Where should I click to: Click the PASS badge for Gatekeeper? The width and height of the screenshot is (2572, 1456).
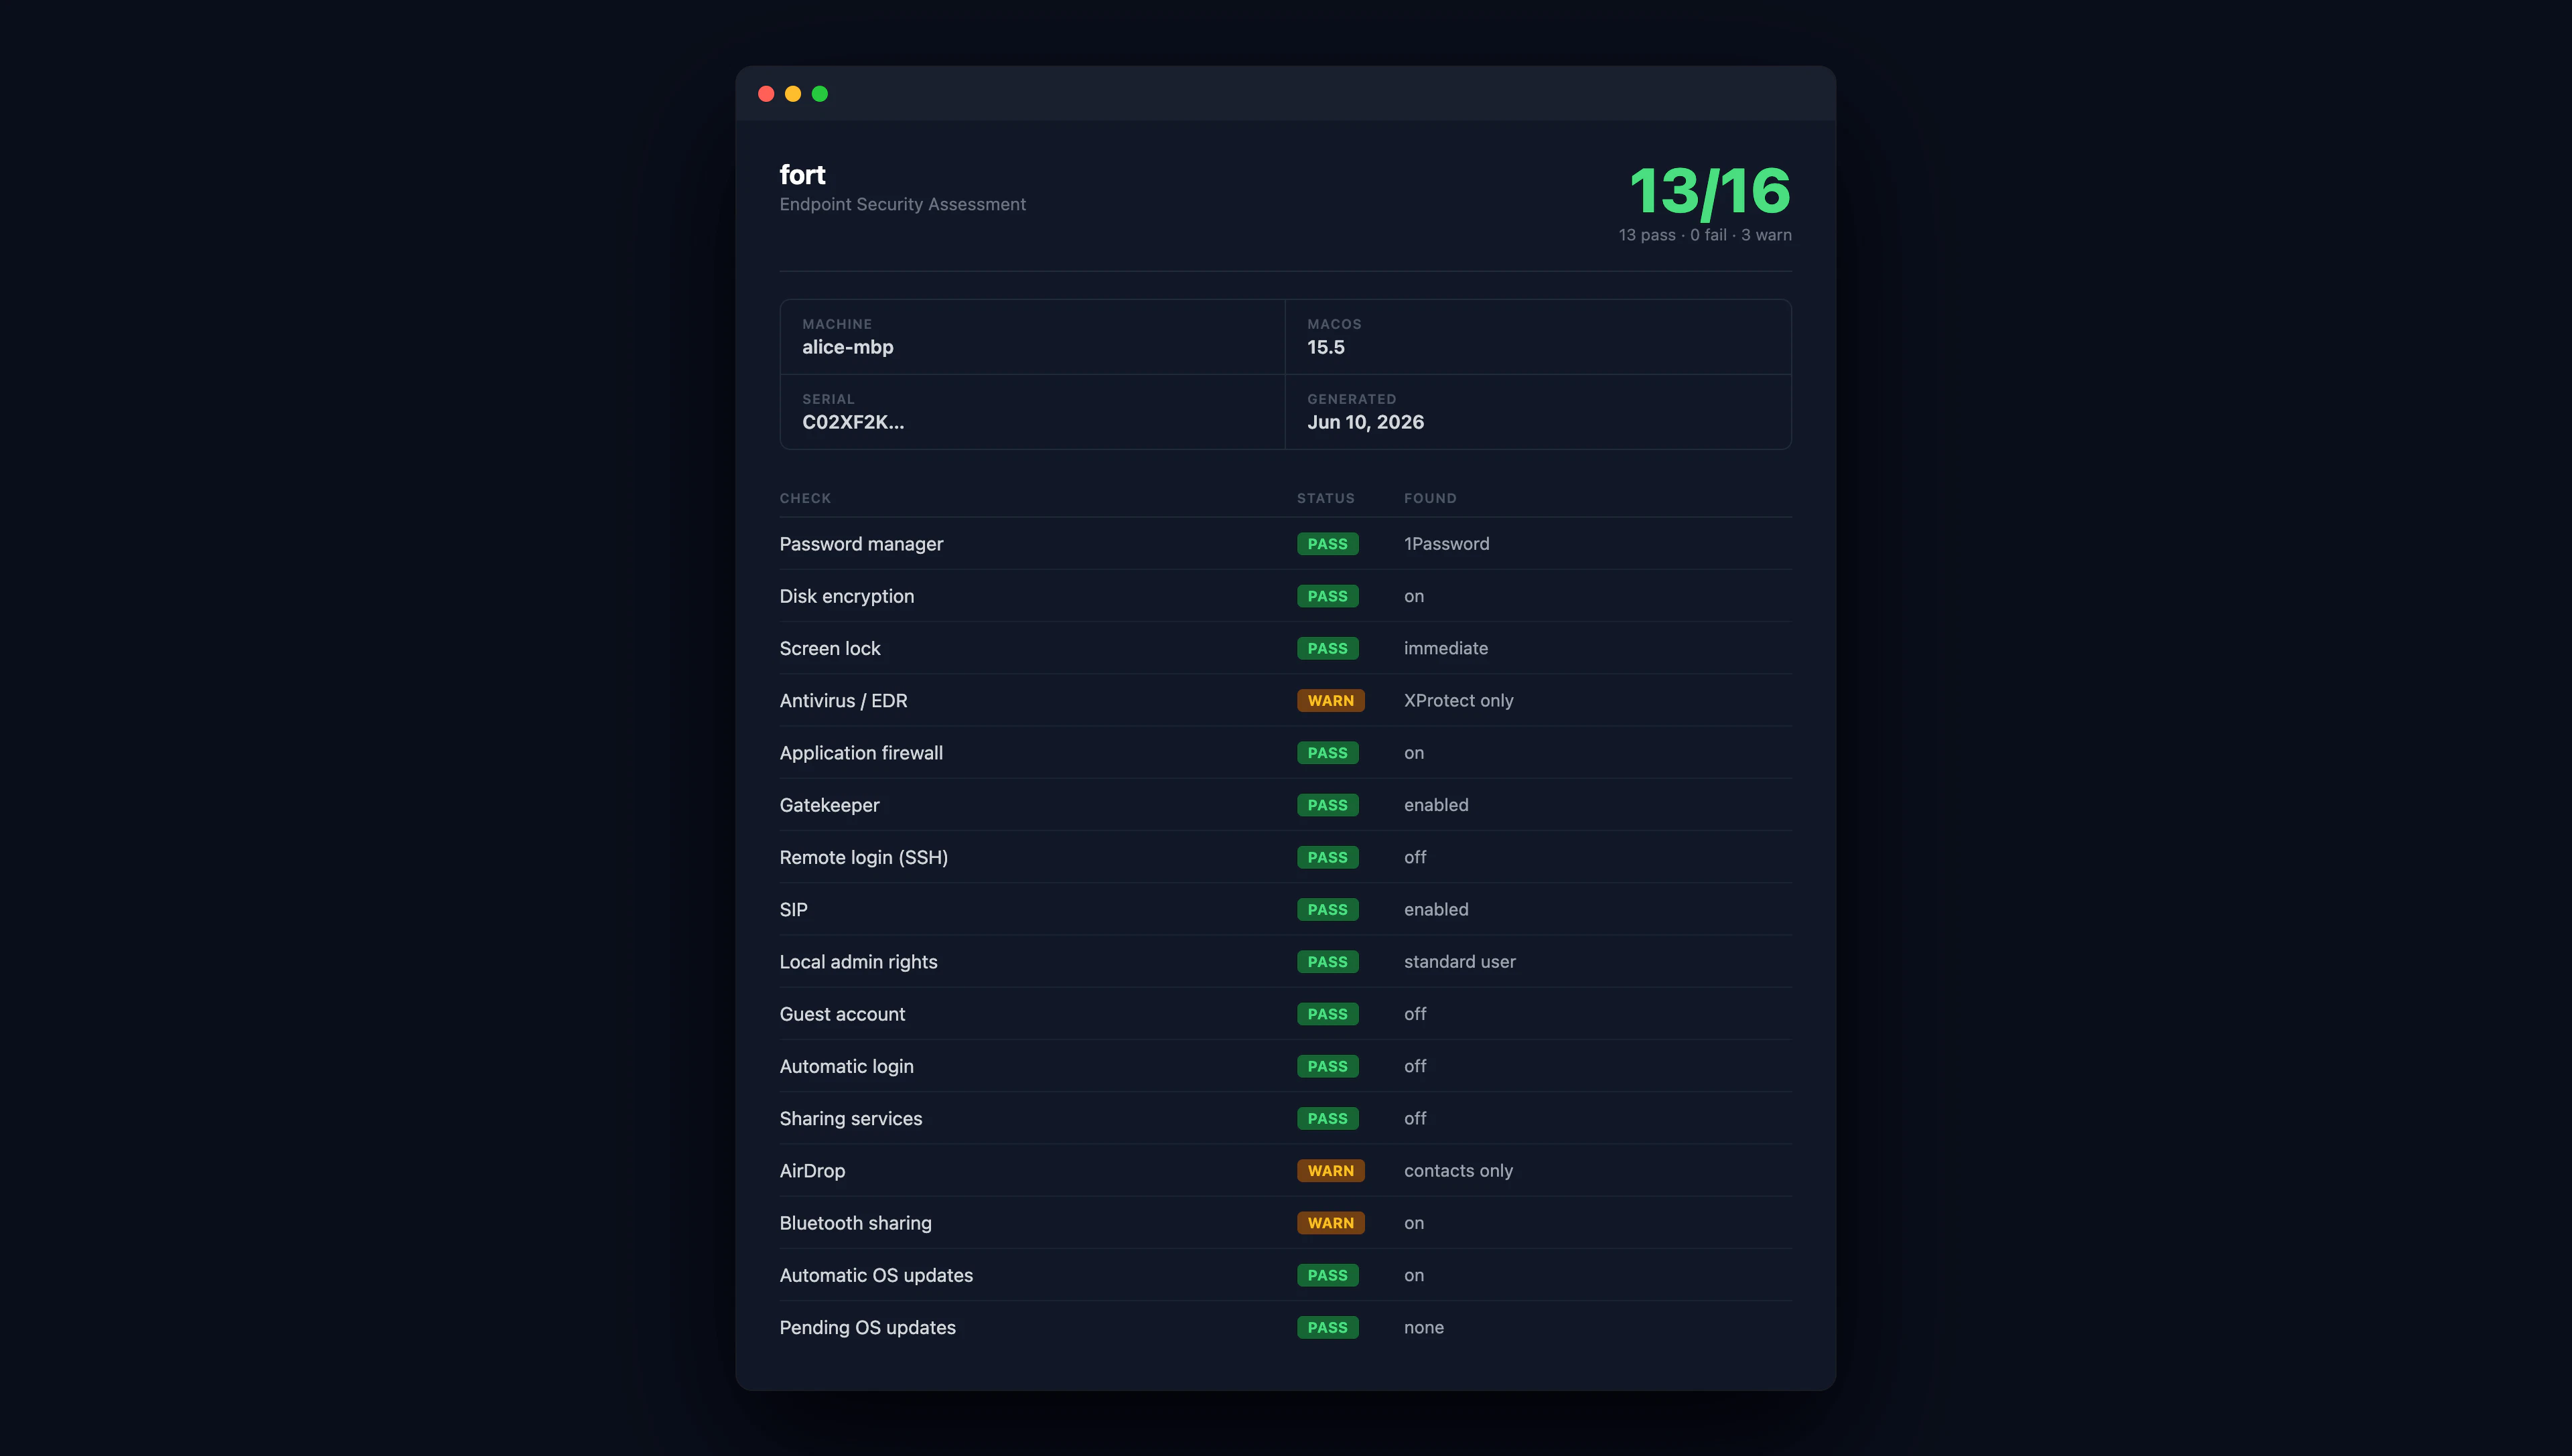coord(1327,805)
